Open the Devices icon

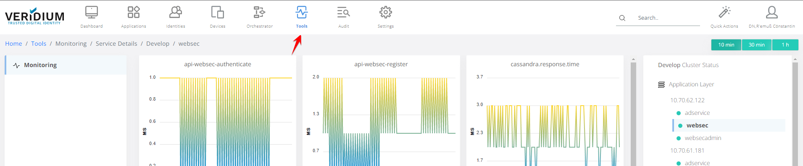click(218, 12)
